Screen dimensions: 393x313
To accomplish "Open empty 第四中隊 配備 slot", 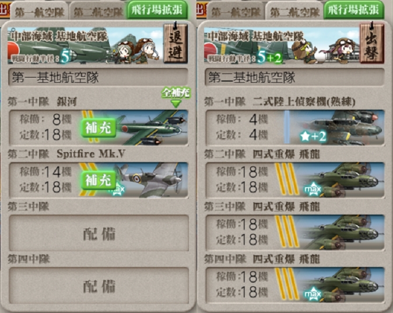I will [x=99, y=286].
